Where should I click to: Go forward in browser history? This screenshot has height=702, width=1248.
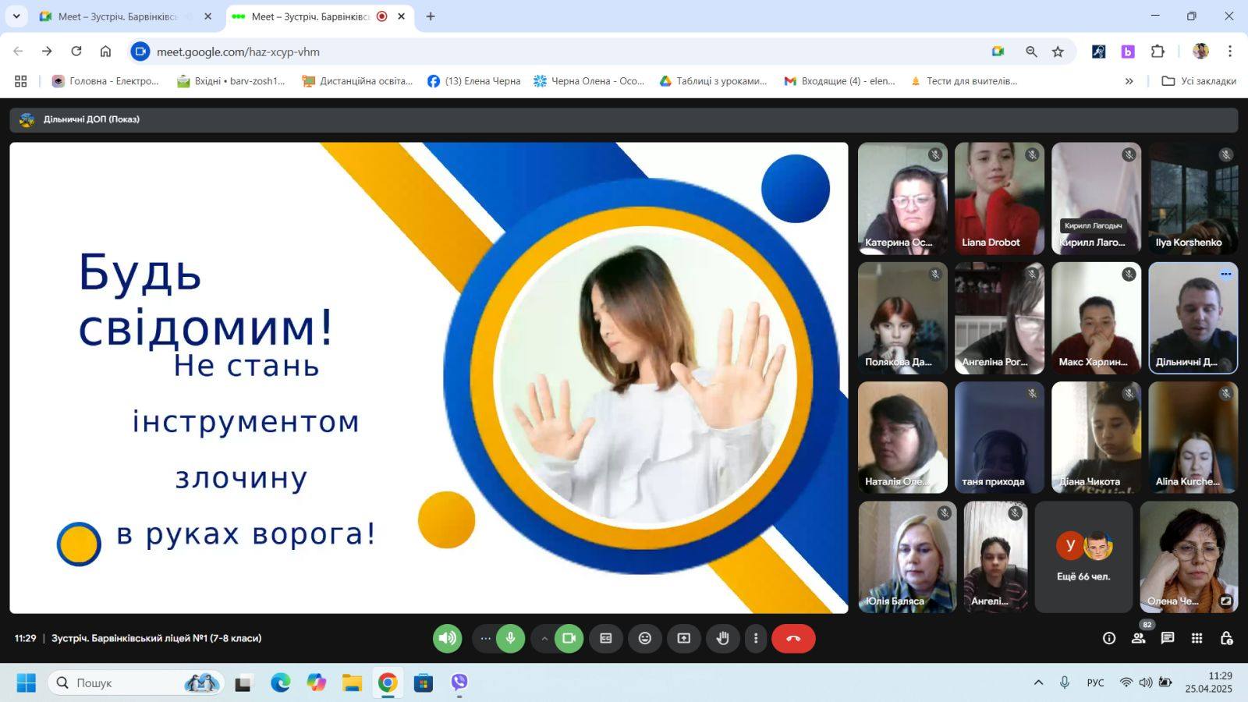(47, 51)
